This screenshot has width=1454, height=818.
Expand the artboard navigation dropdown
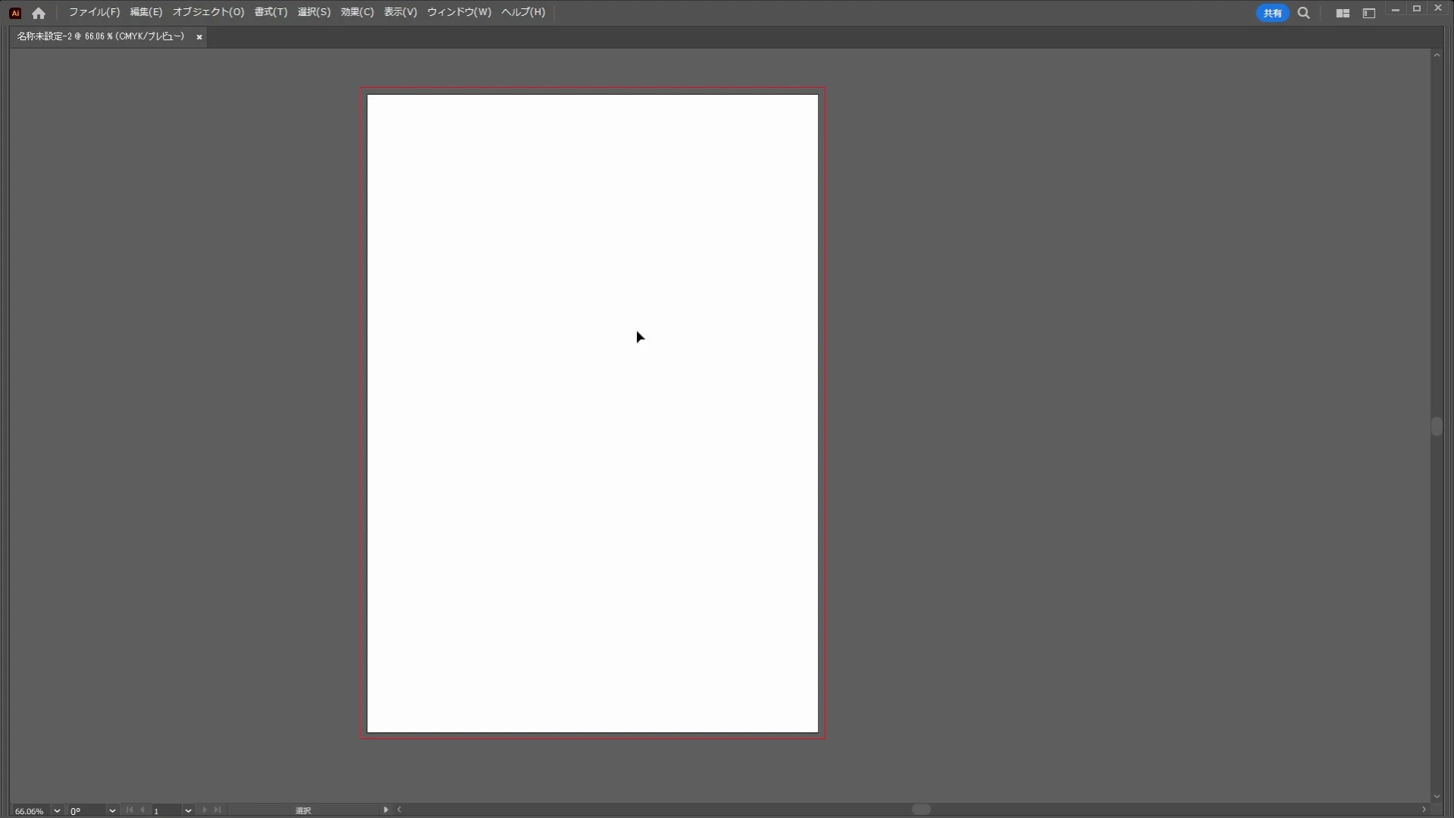188,810
